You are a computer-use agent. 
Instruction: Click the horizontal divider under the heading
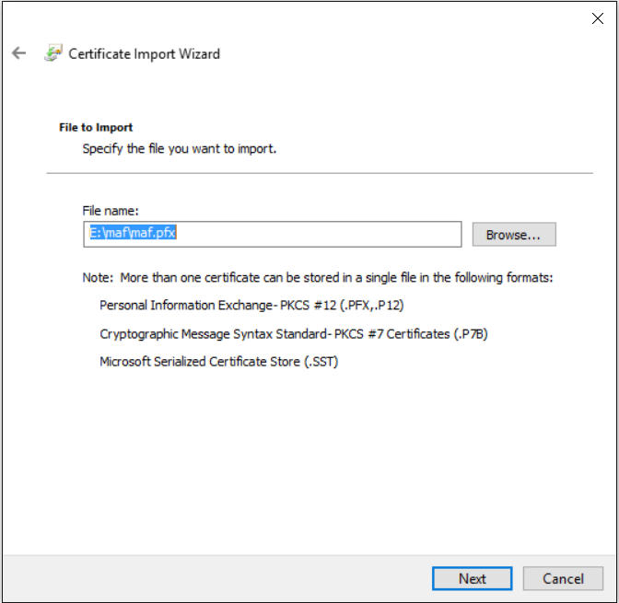pyautogui.click(x=319, y=172)
